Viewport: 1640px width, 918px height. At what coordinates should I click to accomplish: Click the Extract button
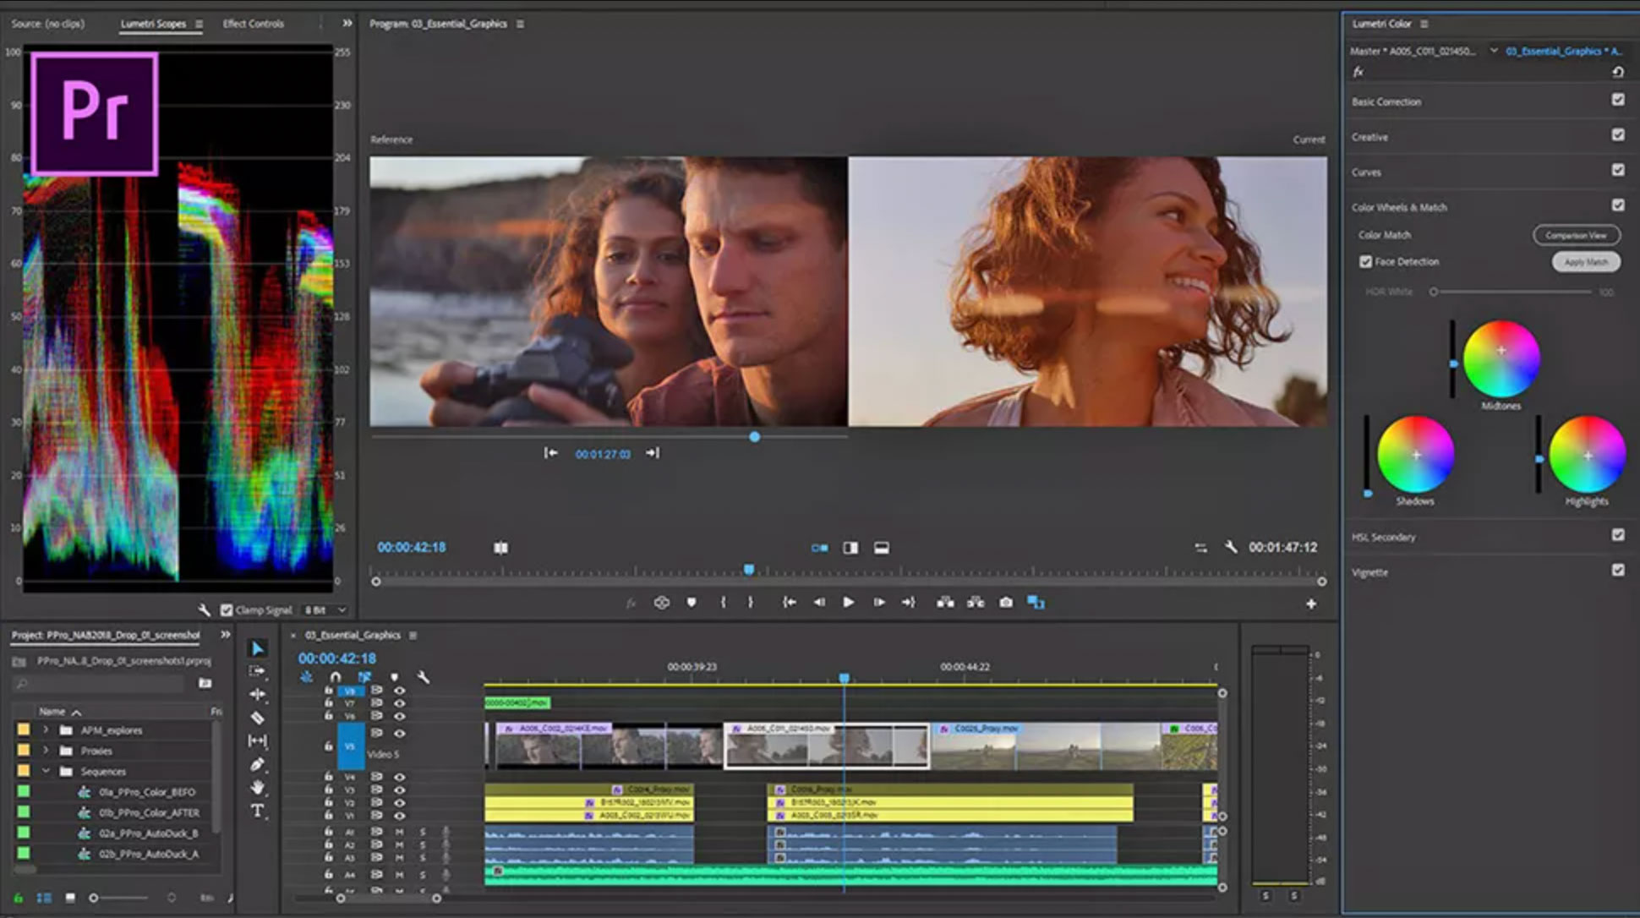pyautogui.click(x=976, y=602)
